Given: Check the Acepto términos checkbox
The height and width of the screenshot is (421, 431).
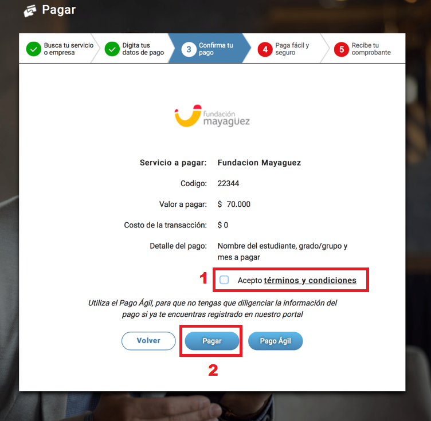Looking at the screenshot, I should [x=224, y=280].
